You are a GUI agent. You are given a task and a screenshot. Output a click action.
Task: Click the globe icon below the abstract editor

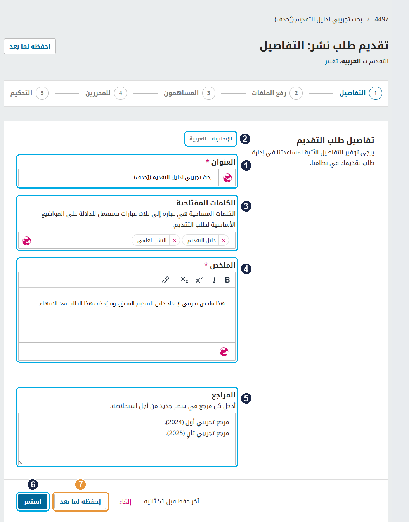click(x=224, y=352)
